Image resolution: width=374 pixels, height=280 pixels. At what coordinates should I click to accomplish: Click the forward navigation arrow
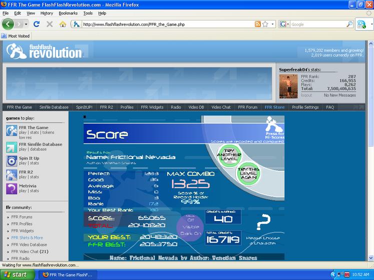(20, 24)
